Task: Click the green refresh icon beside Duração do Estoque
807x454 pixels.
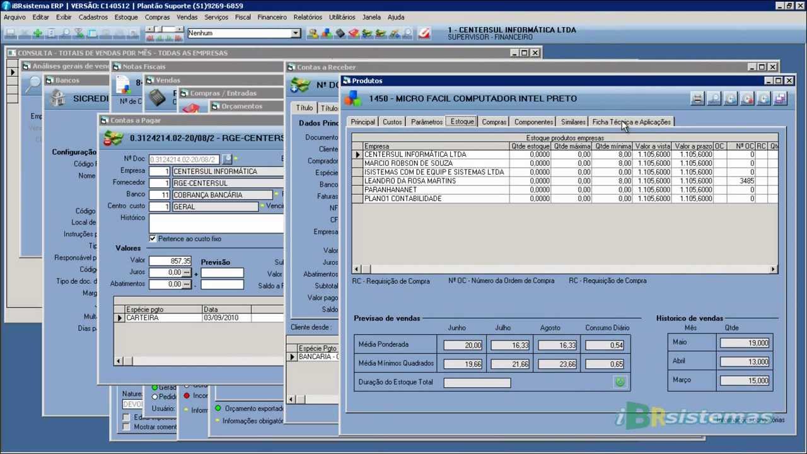Action: coord(620,382)
